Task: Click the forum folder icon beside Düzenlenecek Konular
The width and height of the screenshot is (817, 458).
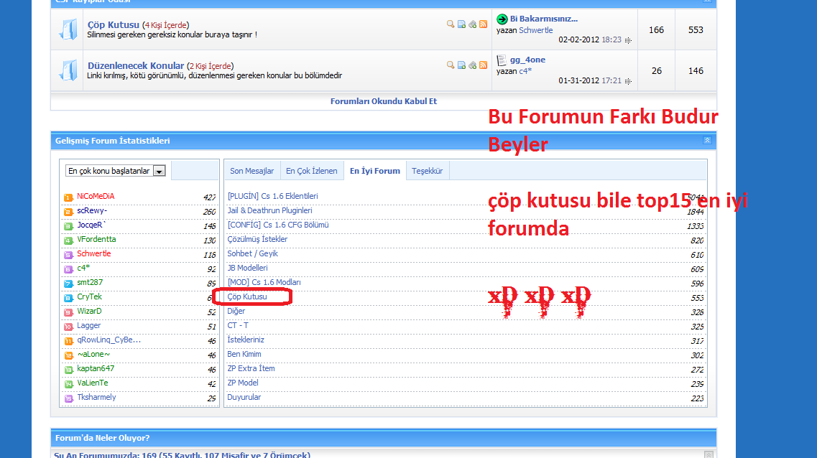Action: coord(68,70)
